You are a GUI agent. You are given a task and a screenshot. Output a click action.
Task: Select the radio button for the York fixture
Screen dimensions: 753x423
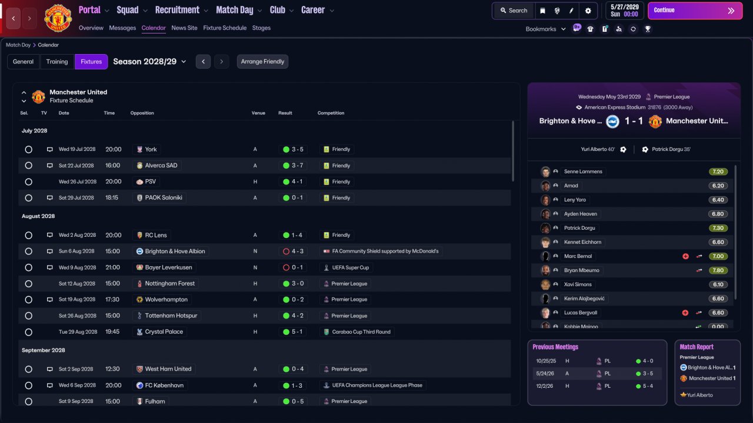click(x=28, y=150)
